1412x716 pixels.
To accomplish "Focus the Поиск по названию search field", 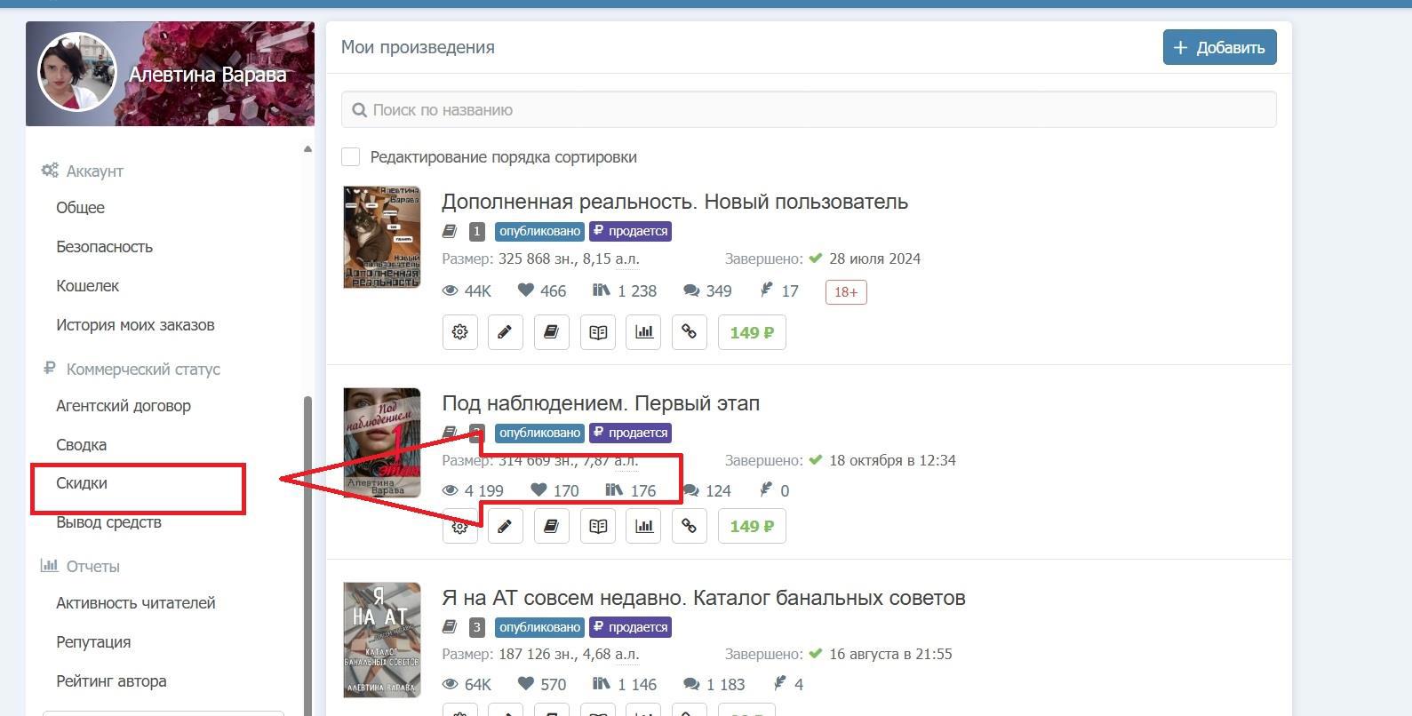I will tap(809, 109).
